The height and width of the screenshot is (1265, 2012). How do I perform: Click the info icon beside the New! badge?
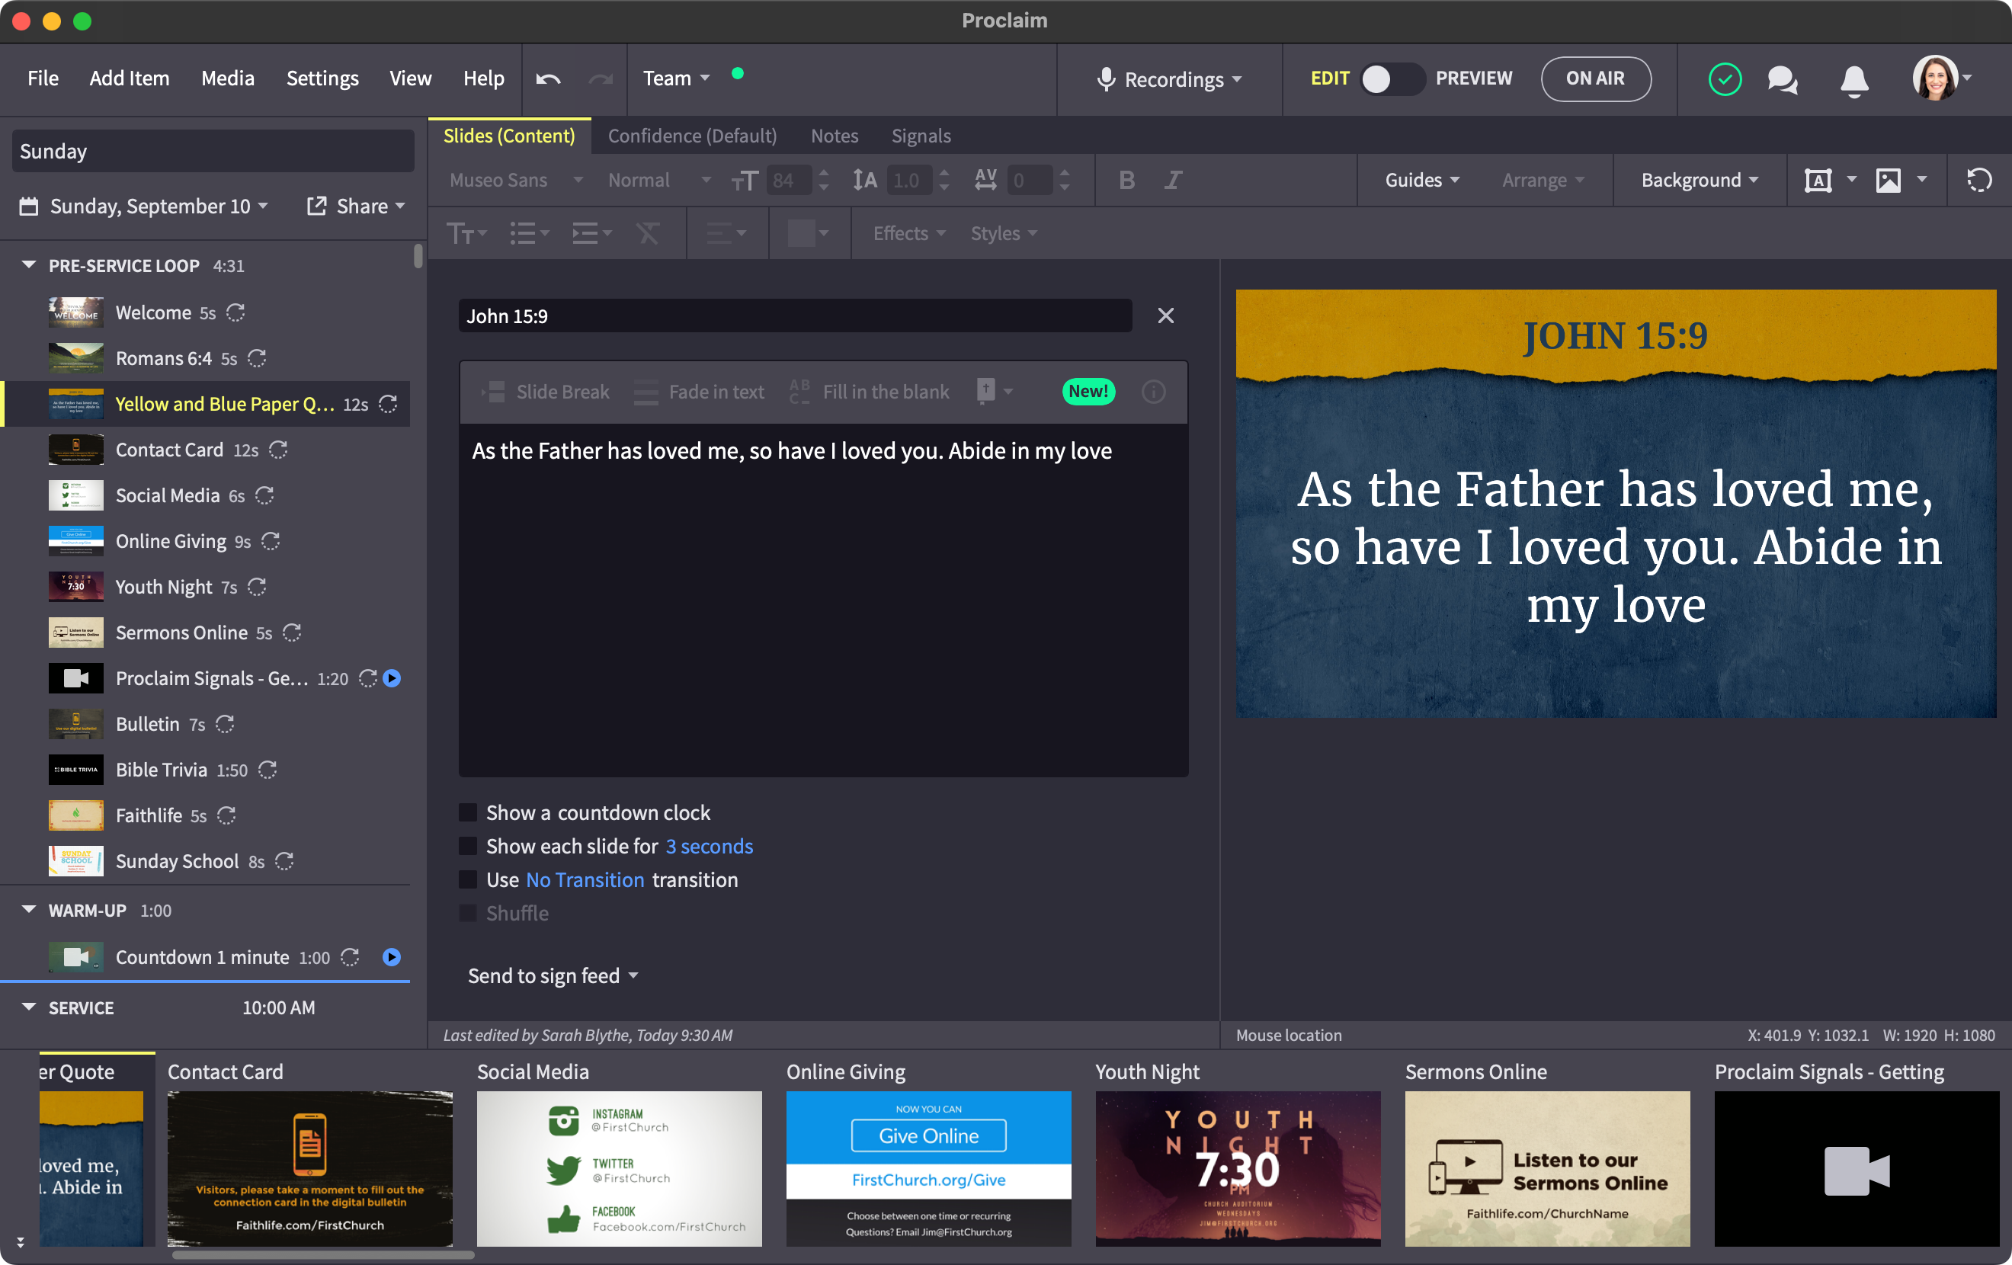pyautogui.click(x=1153, y=392)
